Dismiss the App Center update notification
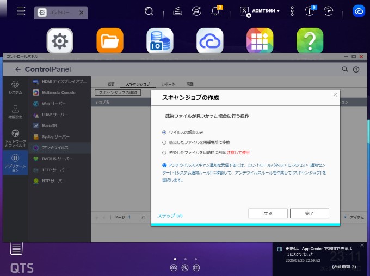The height and width of the screenshot is (276, 370). 362,245
